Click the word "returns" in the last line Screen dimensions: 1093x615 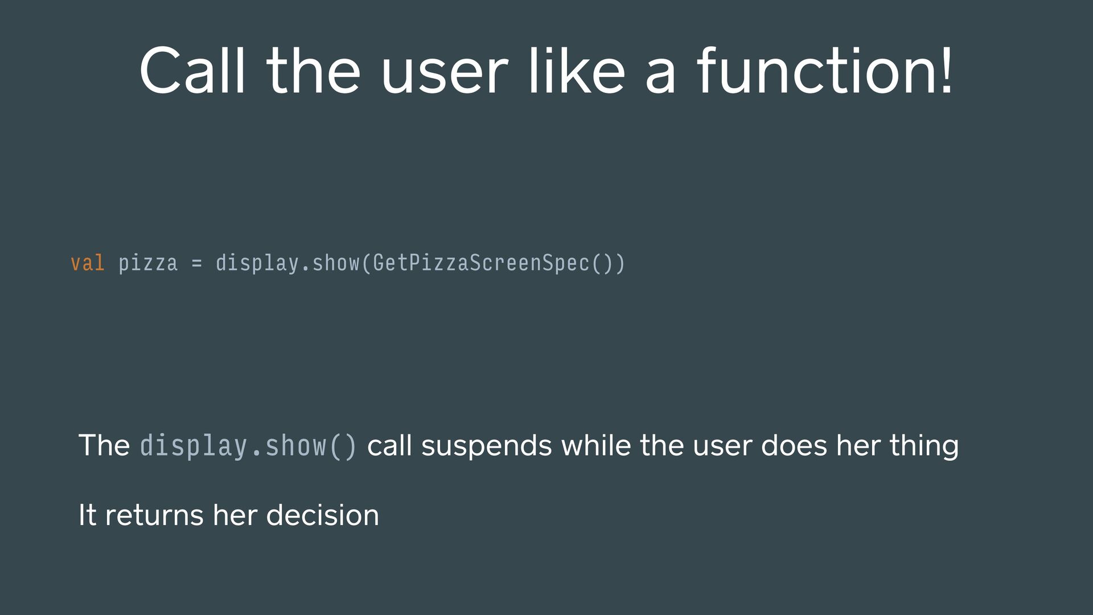[154, 516]
